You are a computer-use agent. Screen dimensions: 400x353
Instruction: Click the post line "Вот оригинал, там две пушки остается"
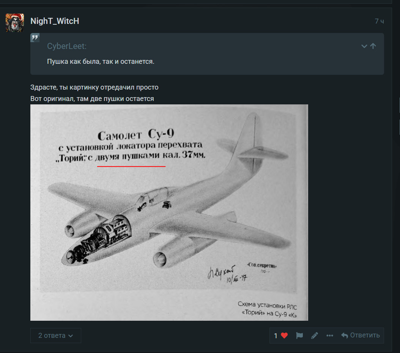pyautogui.click(x=92, y=99)
